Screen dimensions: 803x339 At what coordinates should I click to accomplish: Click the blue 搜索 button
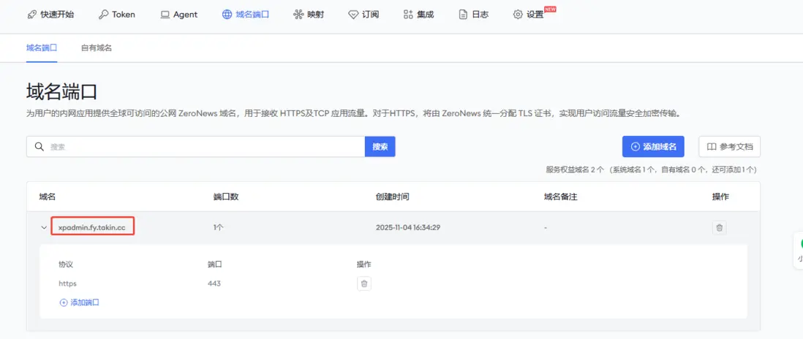pyautogui.click(x=380, y=147)
